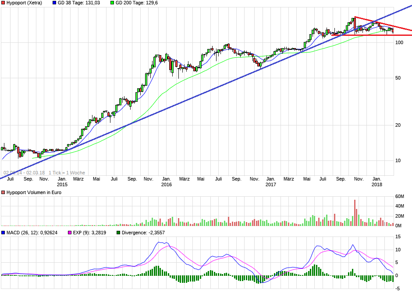Screen dimensions: 412x292
Task: Click the blue GD 38 Tage legend swatch
Action: pyautogui.click(x=54, y=3)
